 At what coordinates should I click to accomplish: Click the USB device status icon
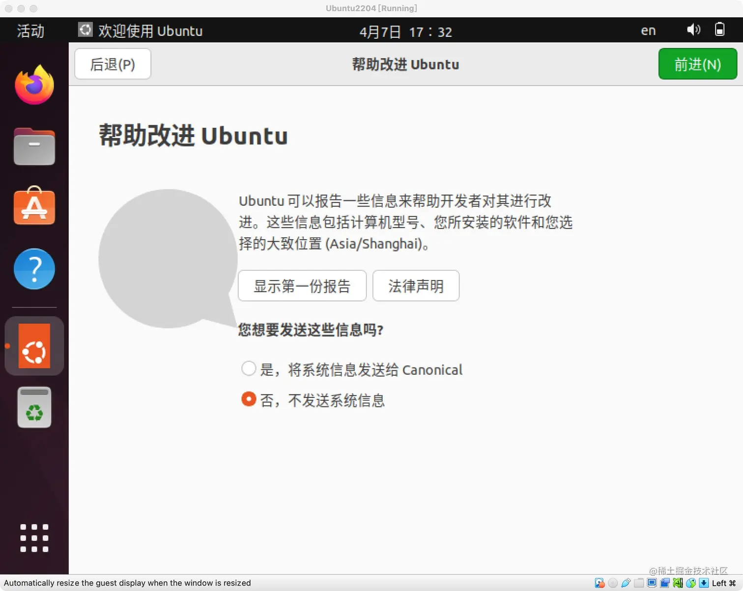pos(626,583)
